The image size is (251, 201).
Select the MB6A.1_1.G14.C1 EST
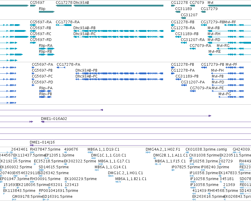(x=96, y=170)
